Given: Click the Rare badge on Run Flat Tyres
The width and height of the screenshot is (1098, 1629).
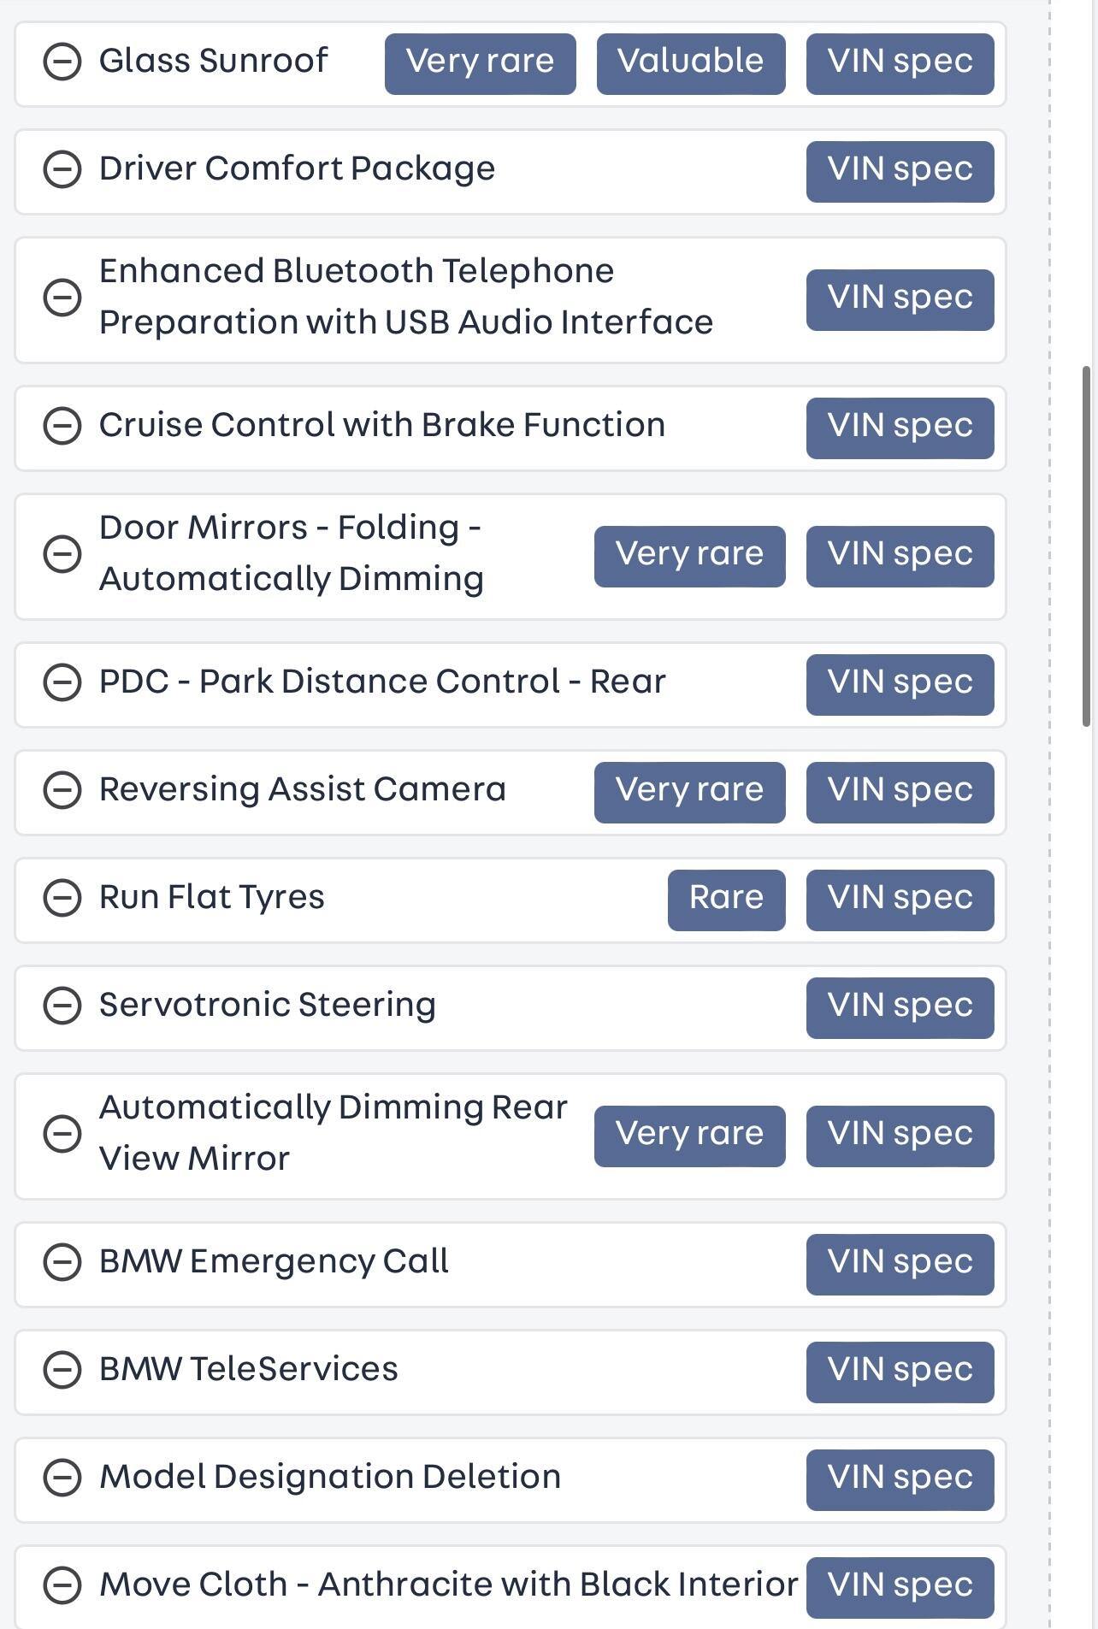Looking at the screenshot, I should pos(726,900).
